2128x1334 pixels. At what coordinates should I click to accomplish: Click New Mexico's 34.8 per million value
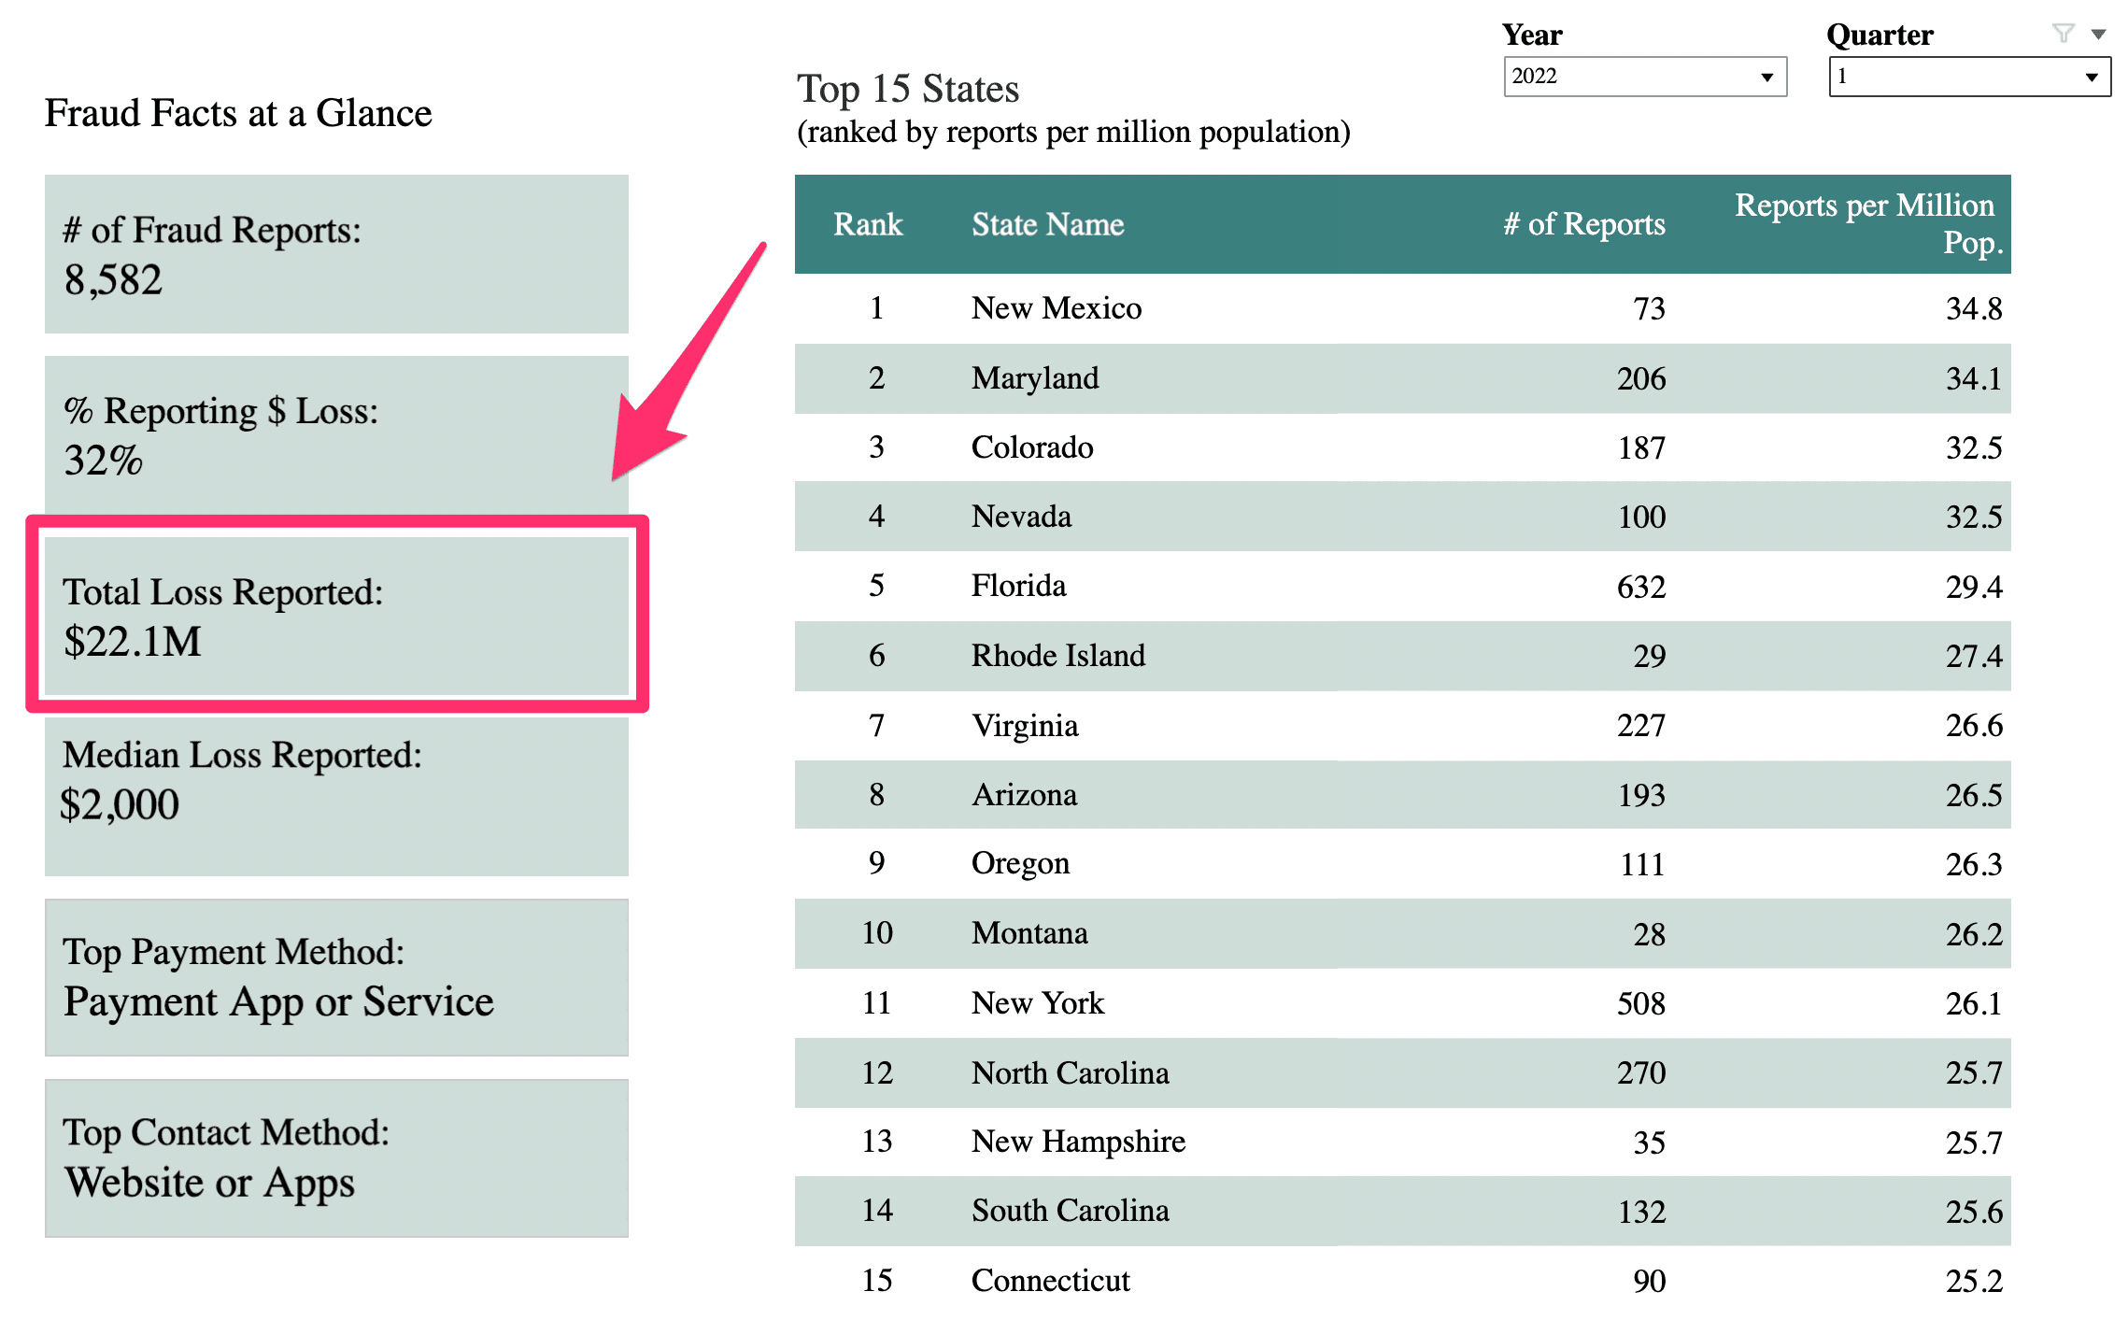[x=1974, y=309]
